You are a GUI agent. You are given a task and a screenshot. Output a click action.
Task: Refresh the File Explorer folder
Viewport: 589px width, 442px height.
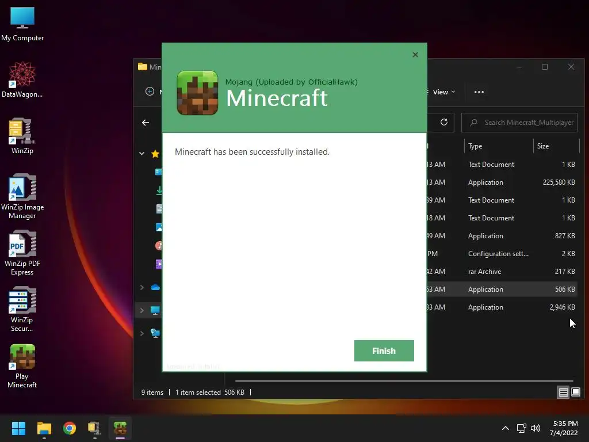pyautogui.click(x=444, y=122)
